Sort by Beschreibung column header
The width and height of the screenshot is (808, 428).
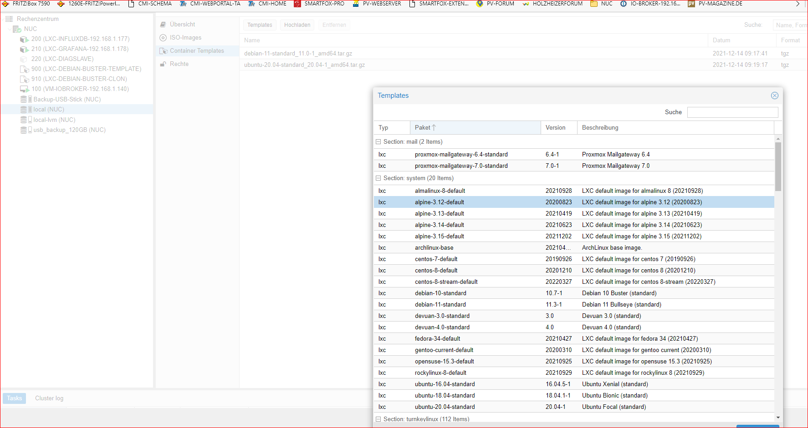click(675, 128)
